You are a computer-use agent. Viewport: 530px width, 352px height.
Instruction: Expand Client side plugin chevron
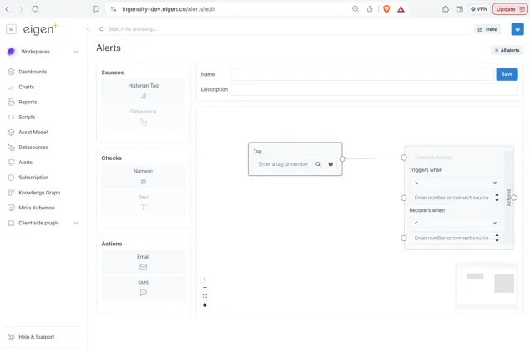click(x=77, y=223)
